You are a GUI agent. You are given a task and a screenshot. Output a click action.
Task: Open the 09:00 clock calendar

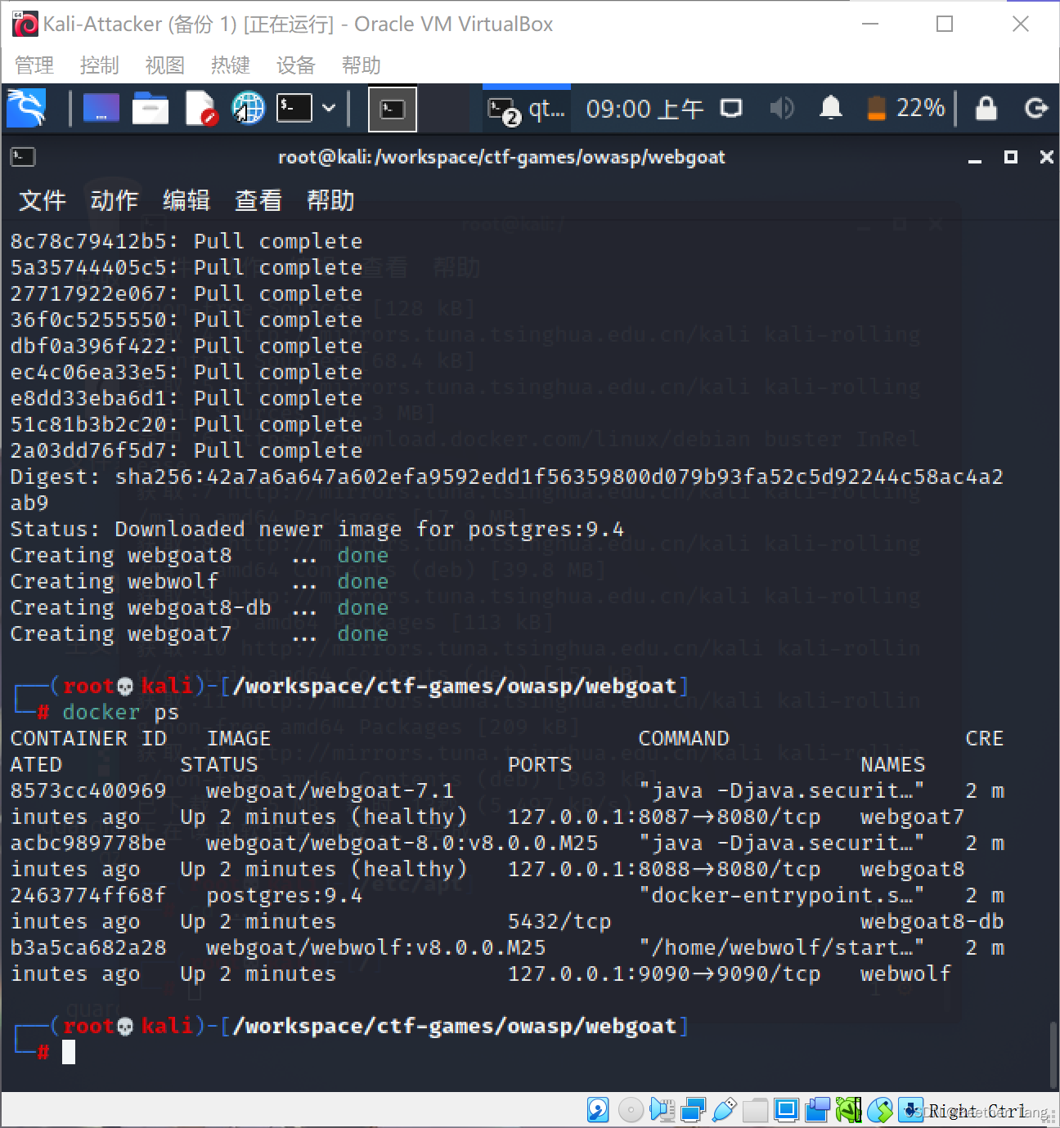pos(645,109)
